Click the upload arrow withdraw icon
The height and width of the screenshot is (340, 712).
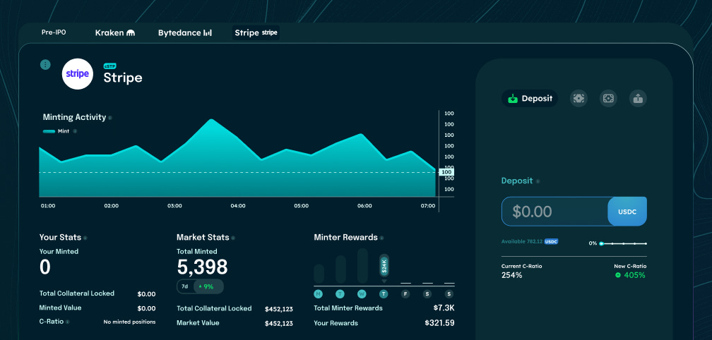click(638, 98)
